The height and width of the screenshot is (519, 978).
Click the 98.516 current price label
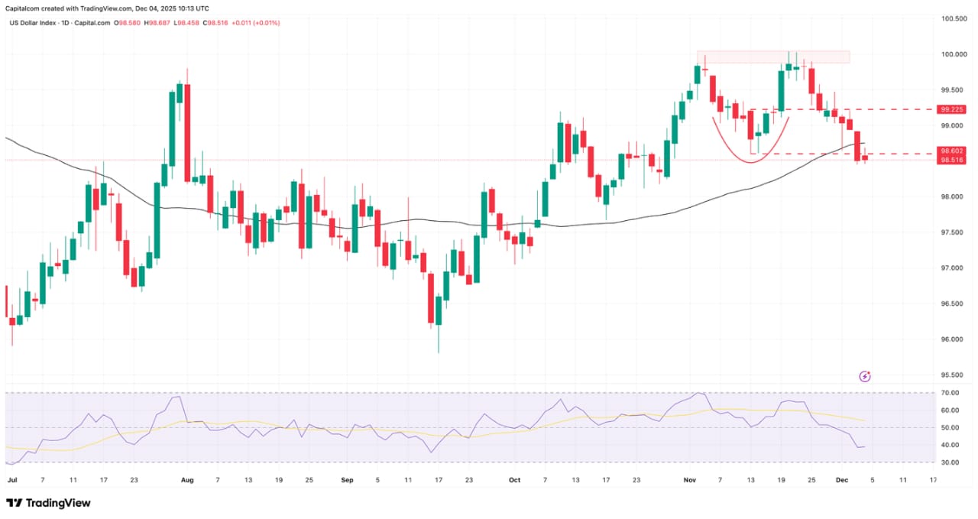tap(952, 161)
